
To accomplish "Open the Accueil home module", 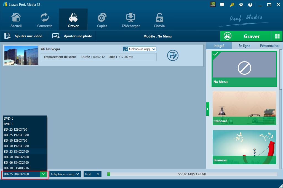I will pyautogui.click(x=16, y=20).
